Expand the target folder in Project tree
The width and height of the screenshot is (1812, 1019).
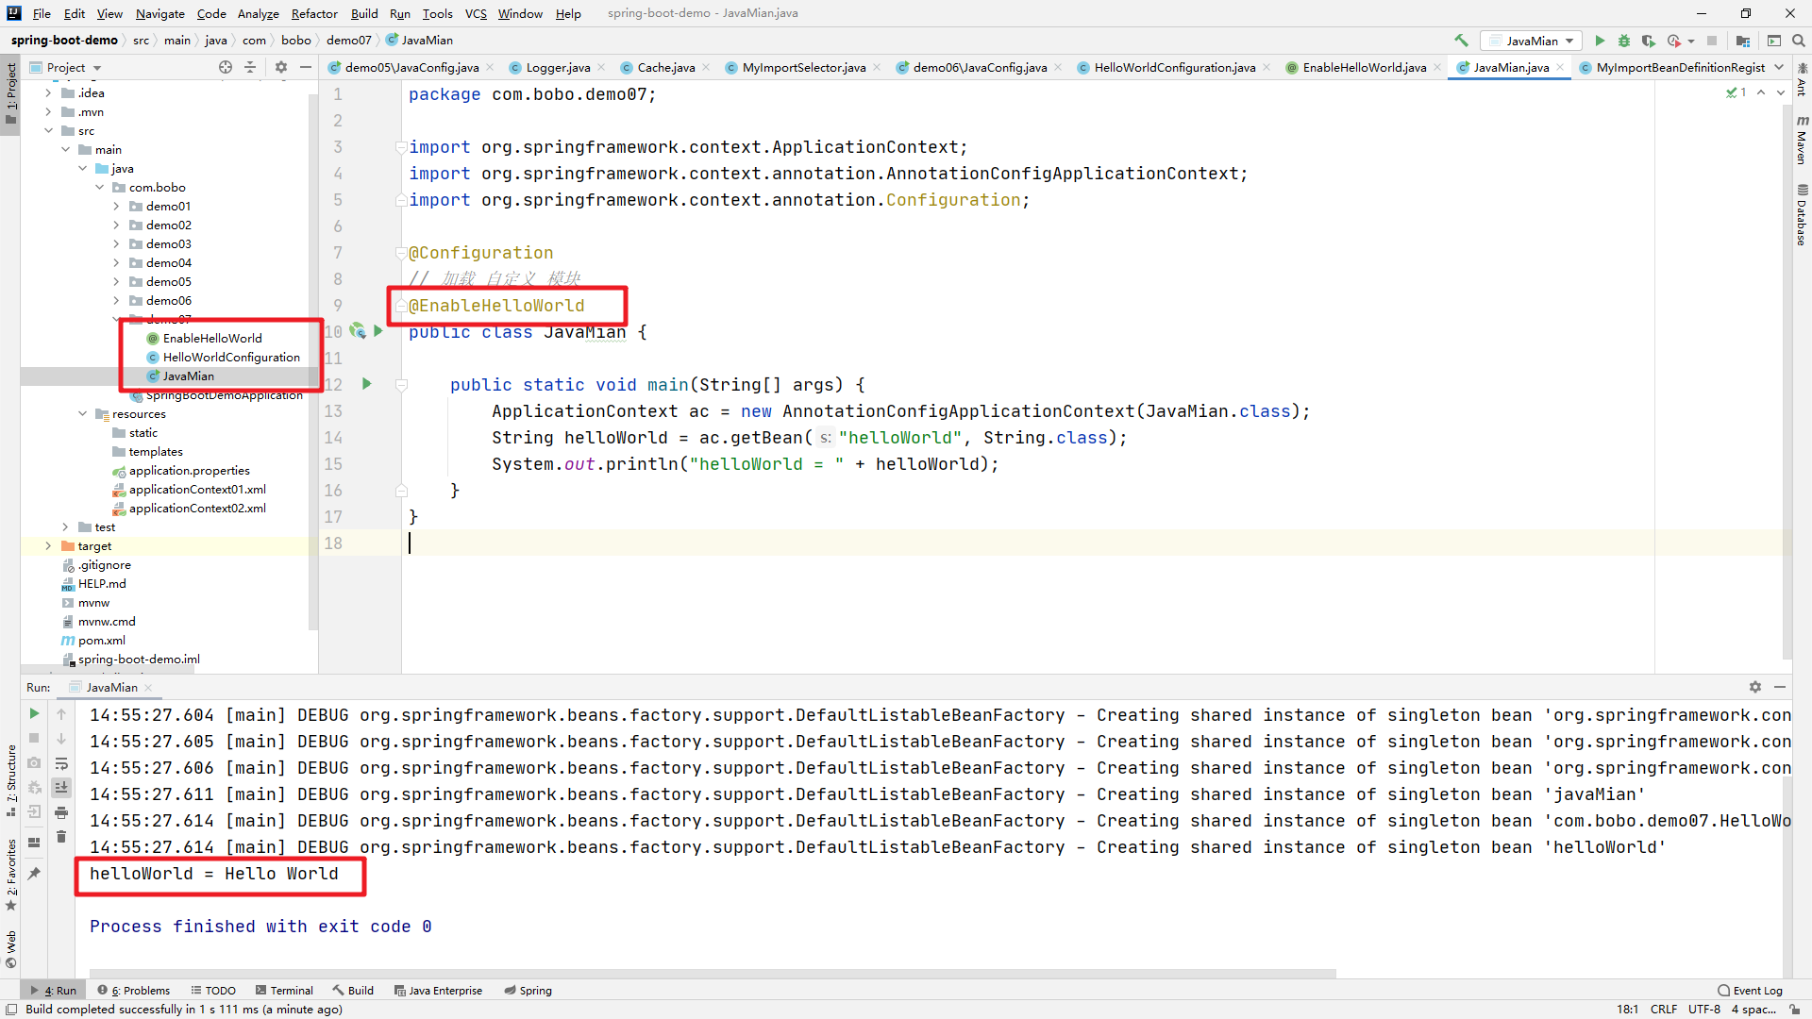click(48, 546)
